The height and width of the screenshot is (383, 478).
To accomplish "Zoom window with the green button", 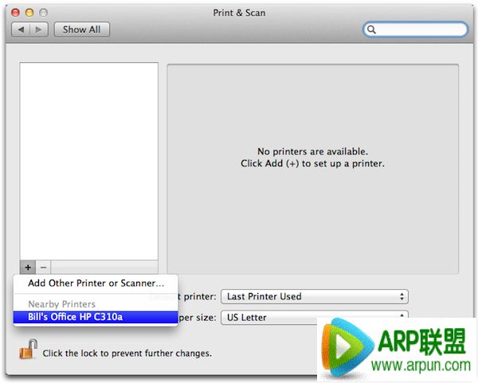I will [x=46, y=14].
